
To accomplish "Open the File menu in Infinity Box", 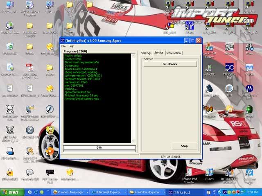I will (63, 46).
